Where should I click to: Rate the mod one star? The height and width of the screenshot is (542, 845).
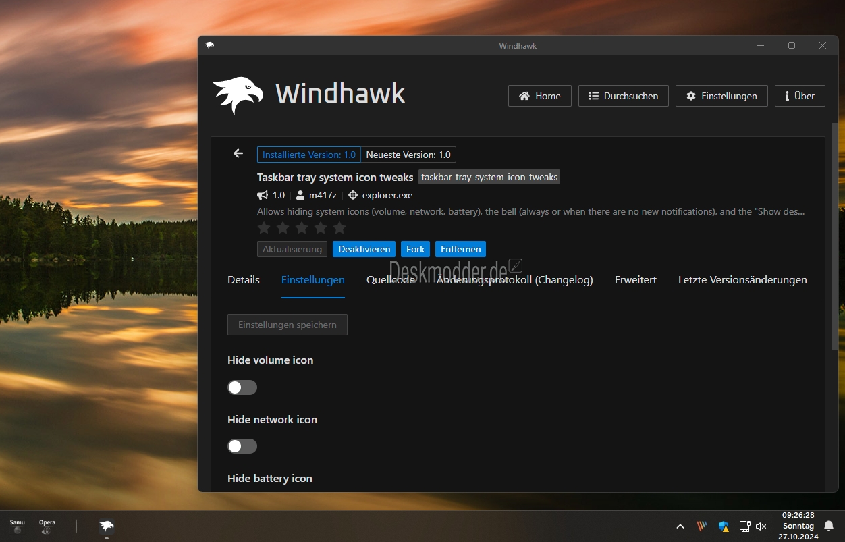click(264, 228)
